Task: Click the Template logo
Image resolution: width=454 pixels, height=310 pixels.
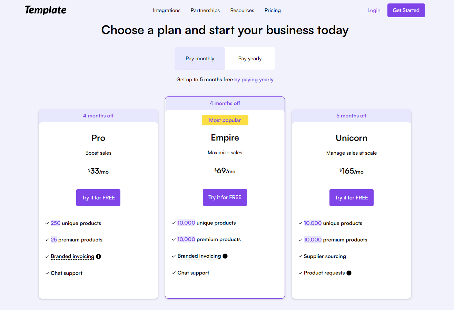Action: [x=45, y=10]
